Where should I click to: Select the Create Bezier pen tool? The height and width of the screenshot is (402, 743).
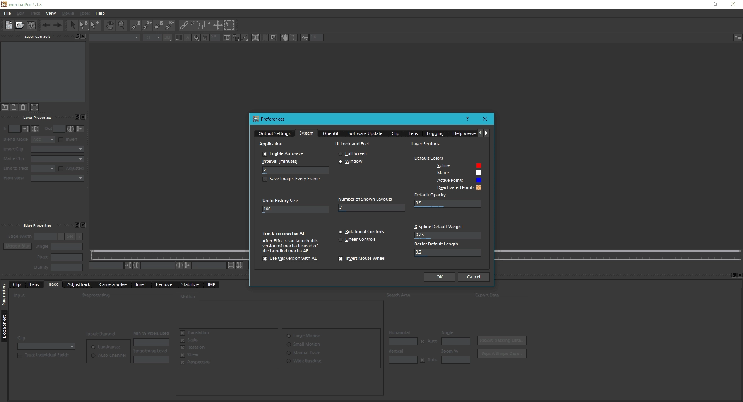pos(159,25)
